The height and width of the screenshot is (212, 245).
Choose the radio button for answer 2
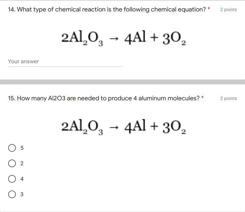click(12, 164)
